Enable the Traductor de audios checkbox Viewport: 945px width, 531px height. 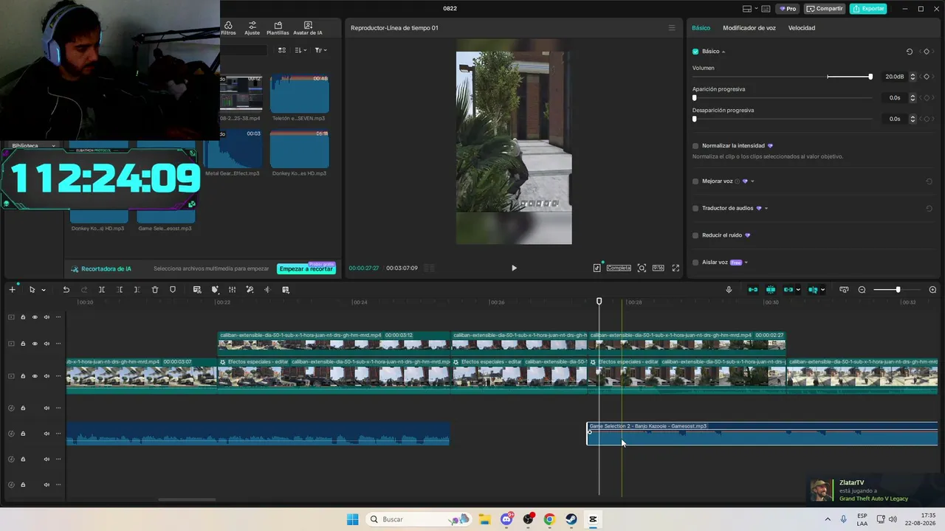click(x=695, y=209)
